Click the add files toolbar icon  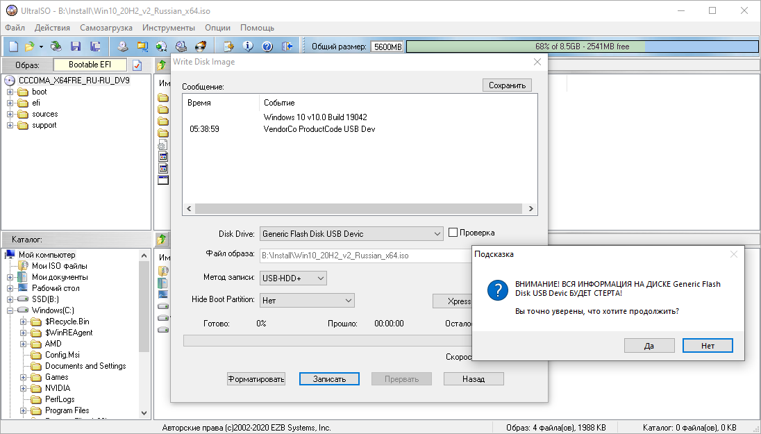pos(228,47)
